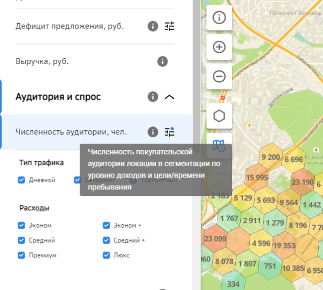Select hexagon with value 334
323x290 pixels.
pos(233,284)
